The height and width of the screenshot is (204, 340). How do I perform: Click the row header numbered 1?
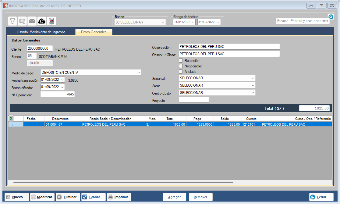coord(16,124)
